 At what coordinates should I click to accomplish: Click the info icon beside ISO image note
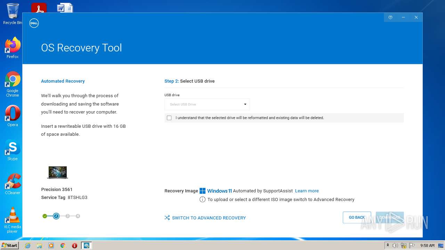(x=202, y=199)
